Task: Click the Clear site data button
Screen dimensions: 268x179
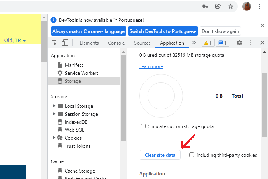Action: (160, 155)
